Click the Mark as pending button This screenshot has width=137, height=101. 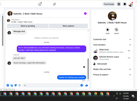(28, 26)
